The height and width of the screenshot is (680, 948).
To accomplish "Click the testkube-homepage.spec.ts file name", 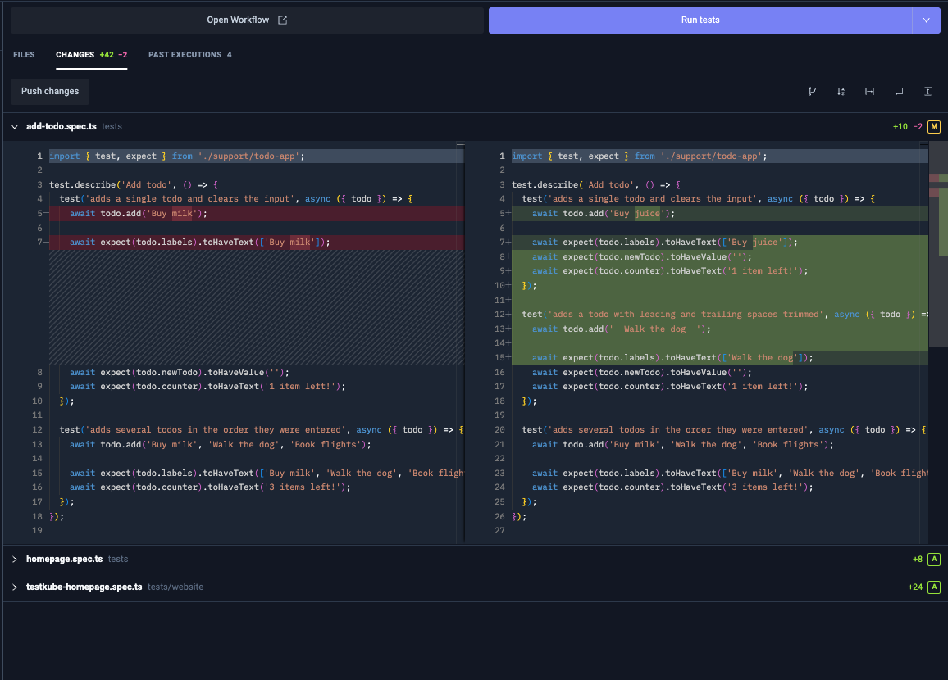I will 84,587.
